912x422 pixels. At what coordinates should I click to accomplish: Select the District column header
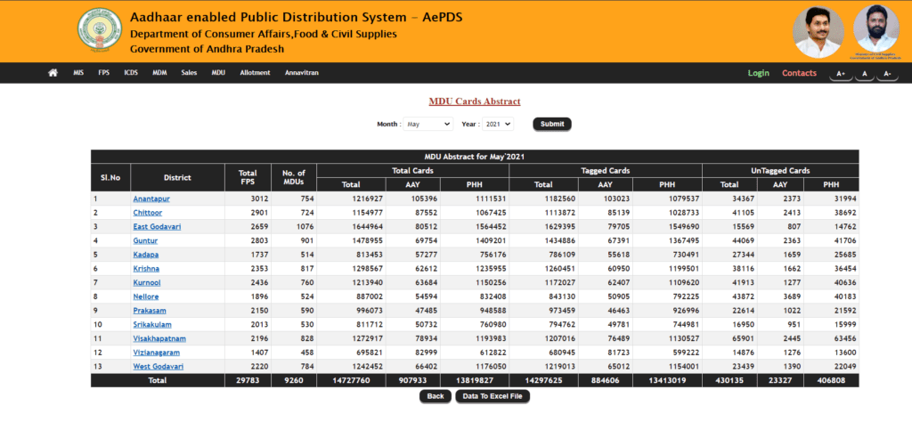177,178
